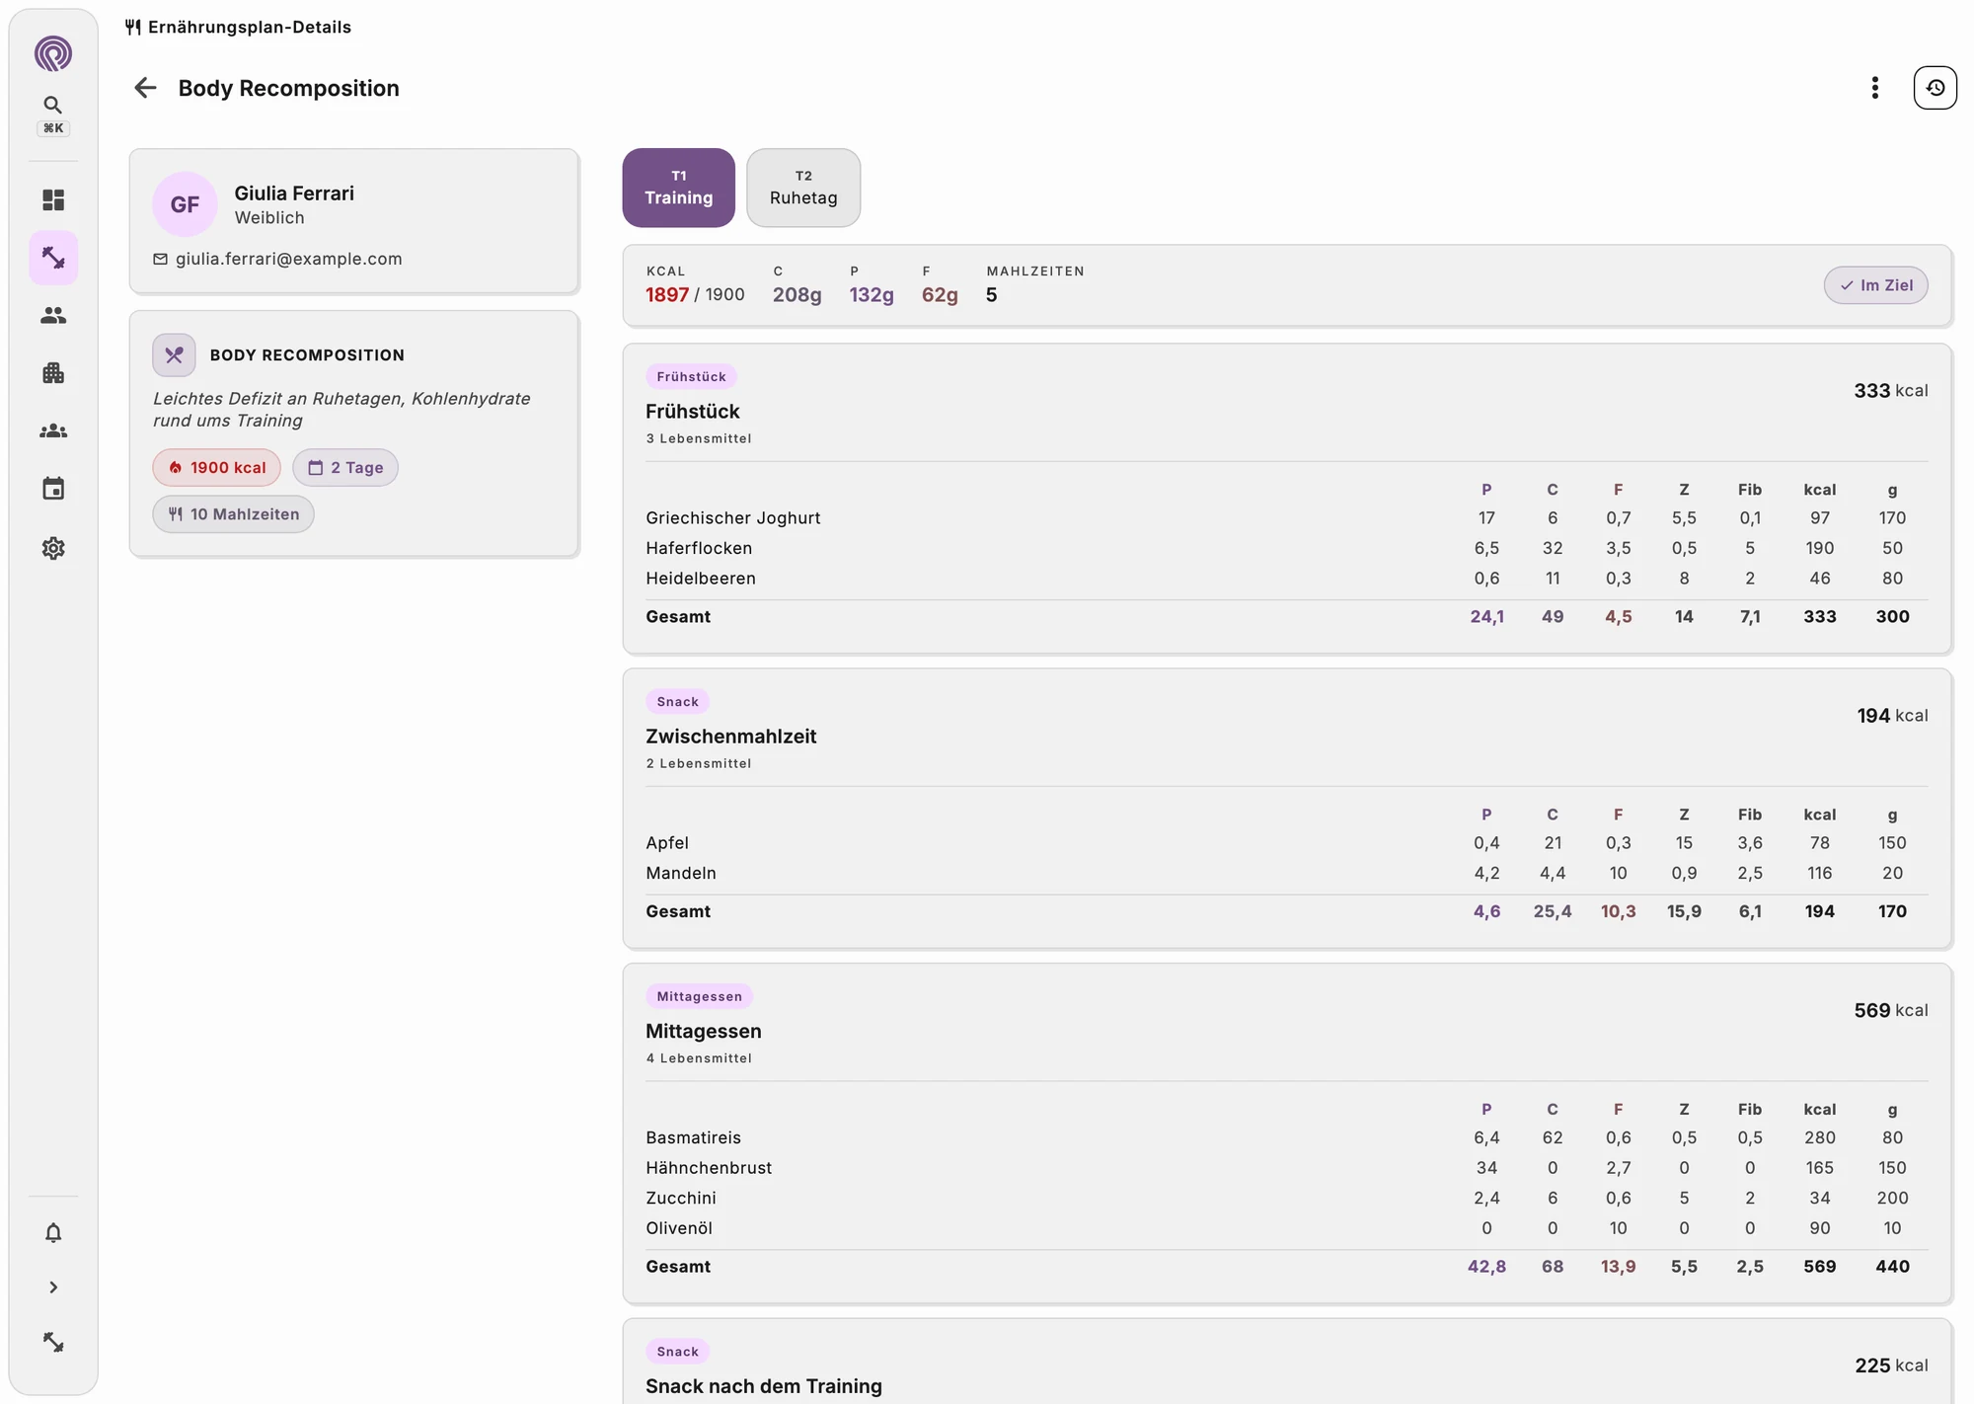Select the Heidelbeeren row
1974x1404 pixels.
click(1286, 579)
